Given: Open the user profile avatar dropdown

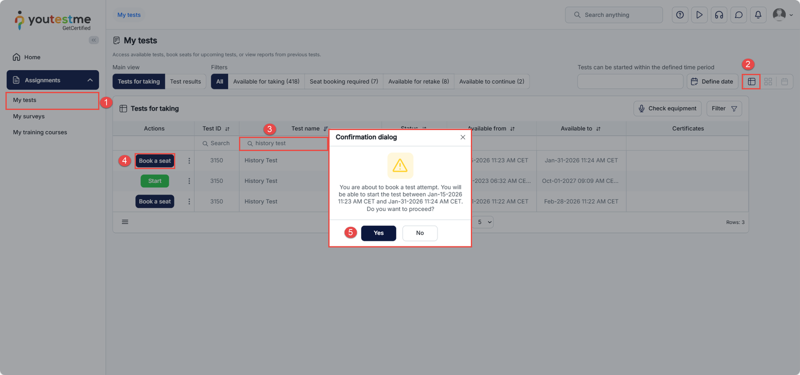Looking at the screenshot, I should point(782,15).
